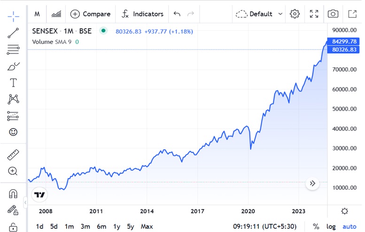Open the Compare symbol button

coord(90,14)
